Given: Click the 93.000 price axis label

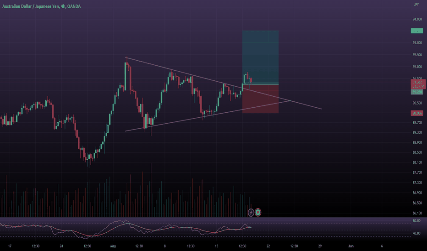Looking at the screenshot, I should pos(417,42).
